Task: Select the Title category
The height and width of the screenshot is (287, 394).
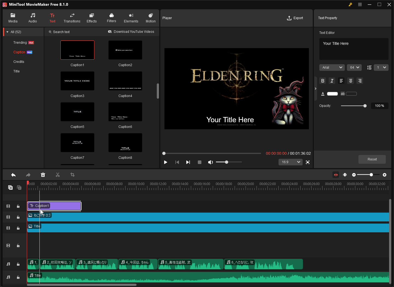Action: tap(16, 71)
